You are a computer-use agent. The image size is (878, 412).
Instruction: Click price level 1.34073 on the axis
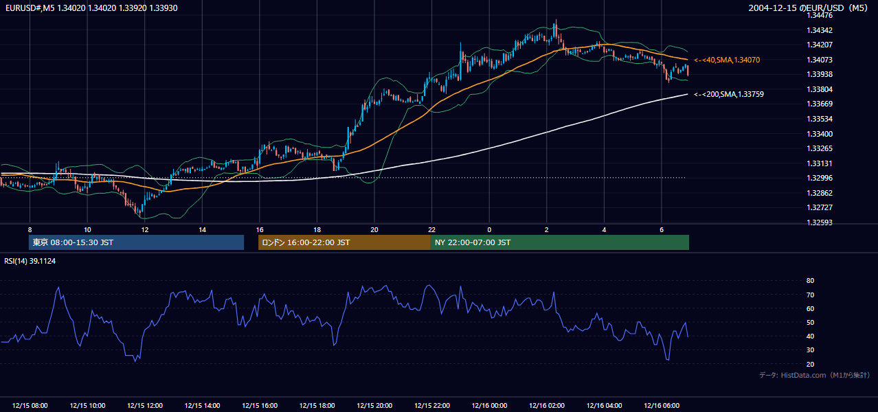820,60
